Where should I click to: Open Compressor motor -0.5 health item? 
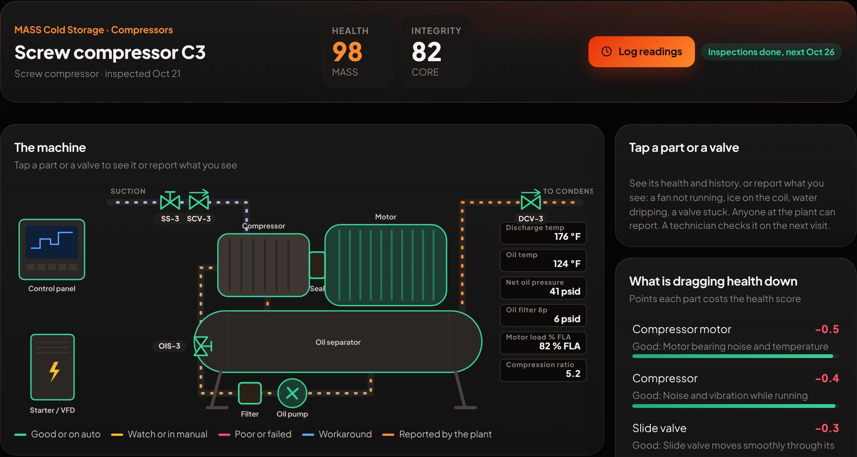[x=735, y=340]
